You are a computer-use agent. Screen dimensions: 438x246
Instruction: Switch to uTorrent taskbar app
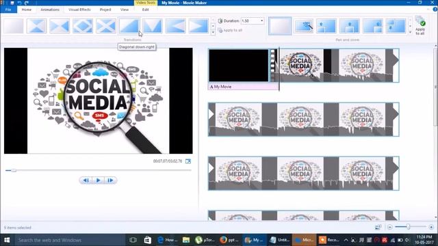tap(205, 240)
